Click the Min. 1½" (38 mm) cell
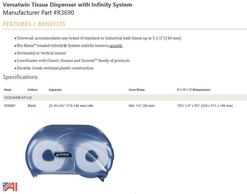The image size is (247, 194). point(142,106)
